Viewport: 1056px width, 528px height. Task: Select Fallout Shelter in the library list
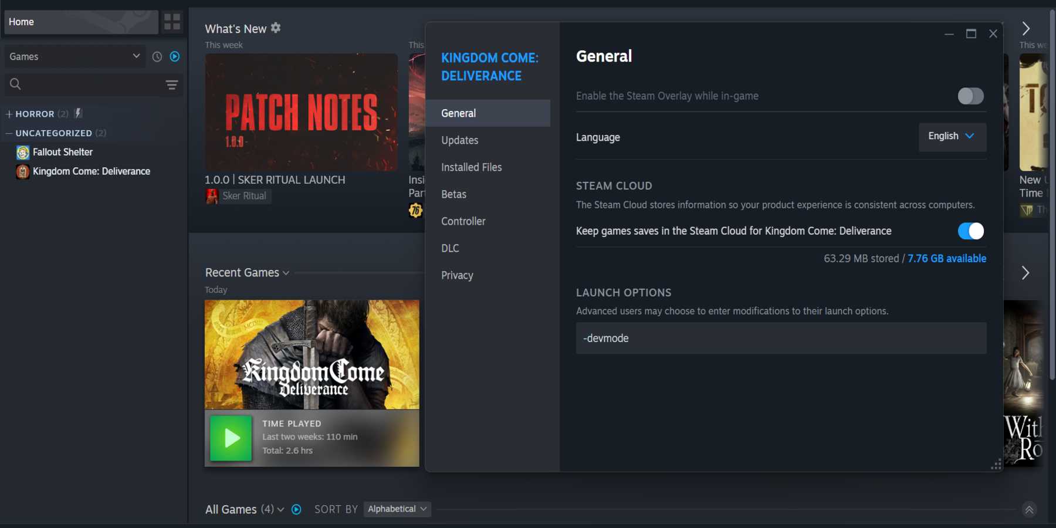click(63, 152)
